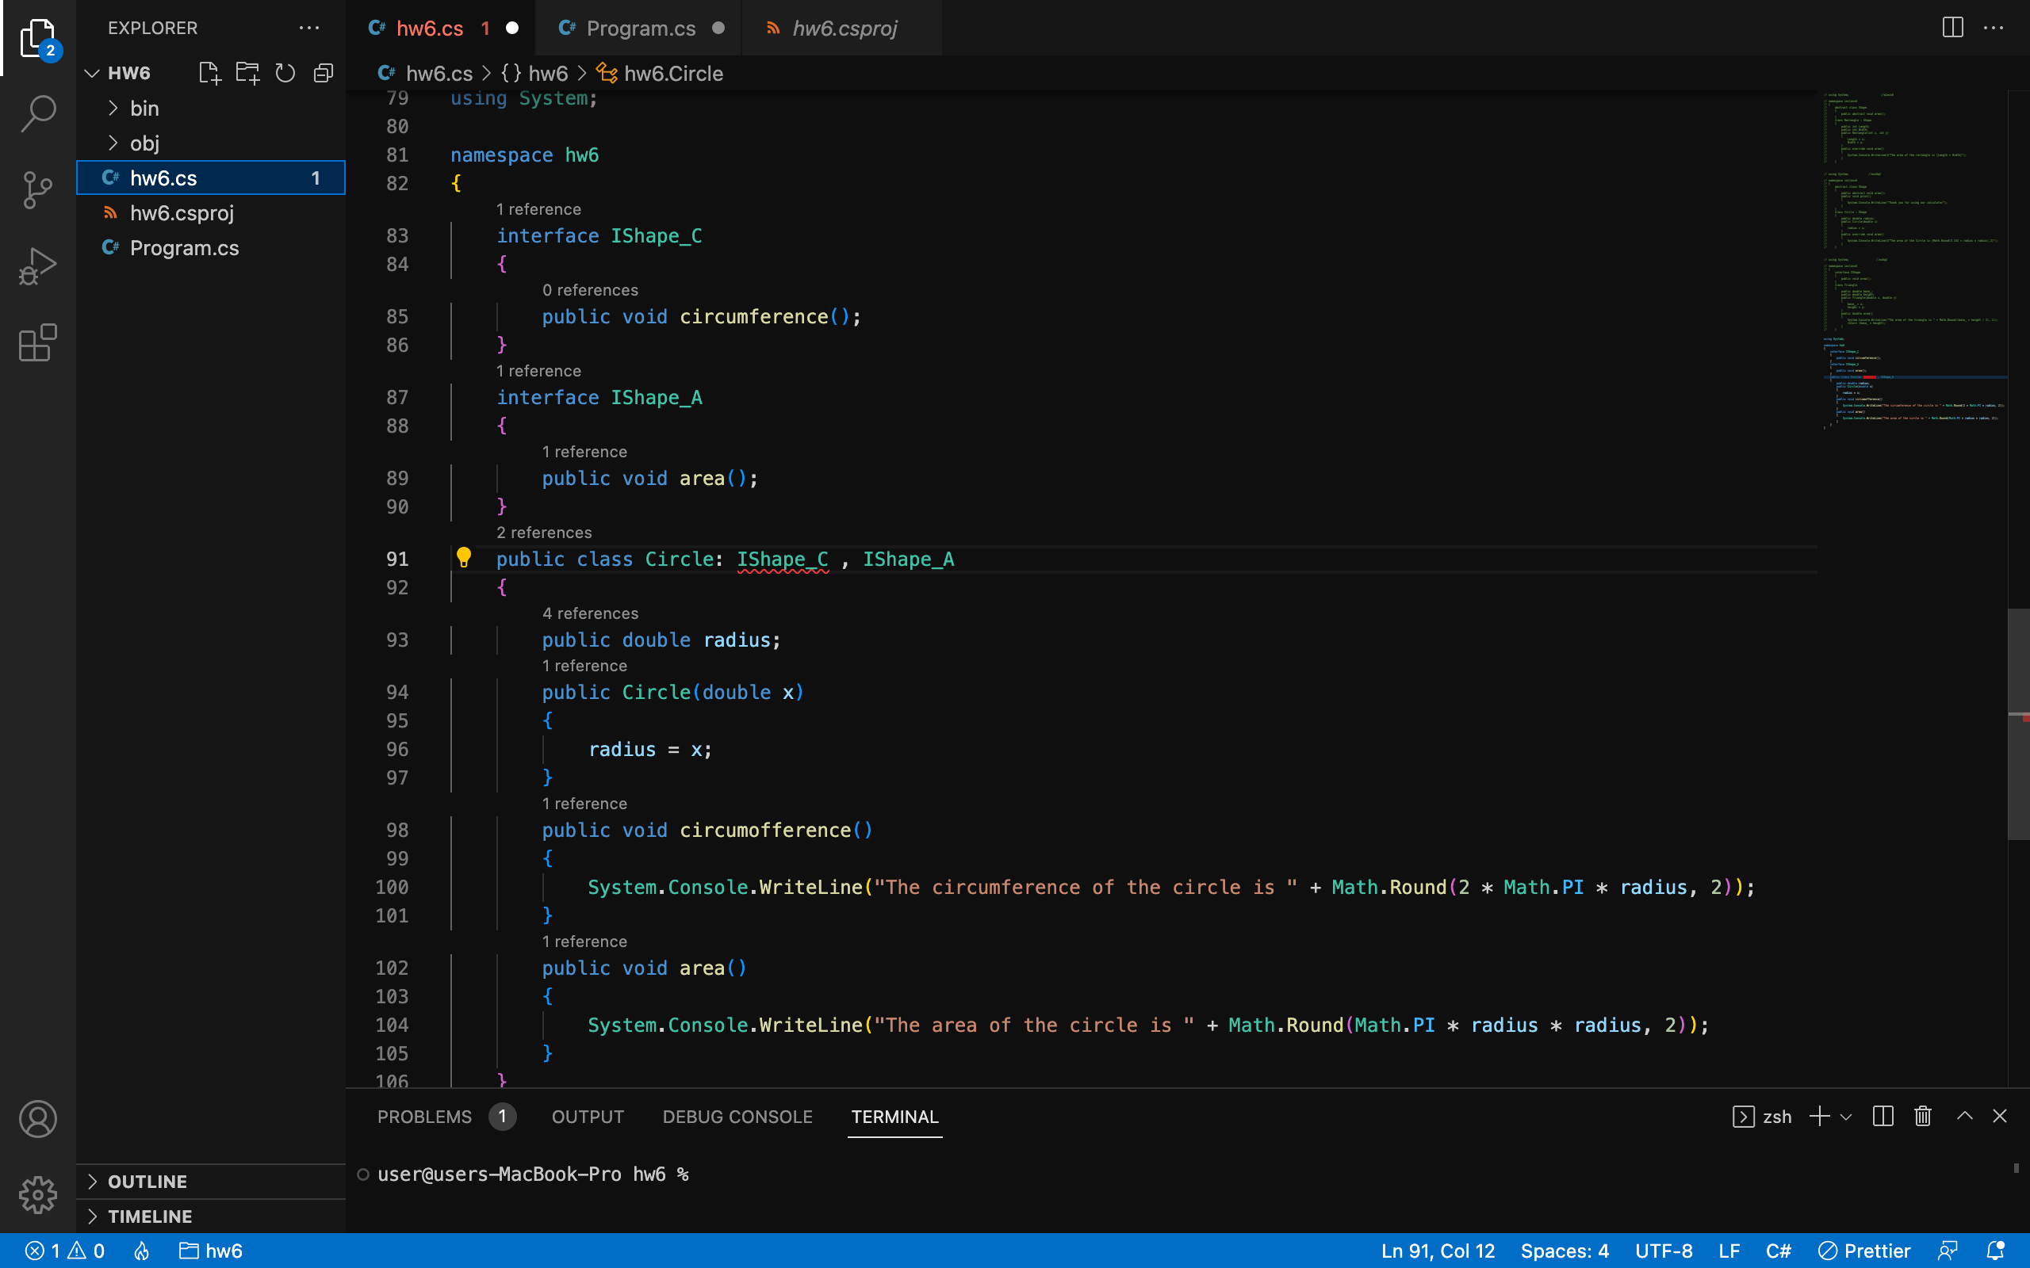Refresh the Explorer file tree
Image resolution: width=2030 pixels, height=1268 pixels.
pos(285,73)
